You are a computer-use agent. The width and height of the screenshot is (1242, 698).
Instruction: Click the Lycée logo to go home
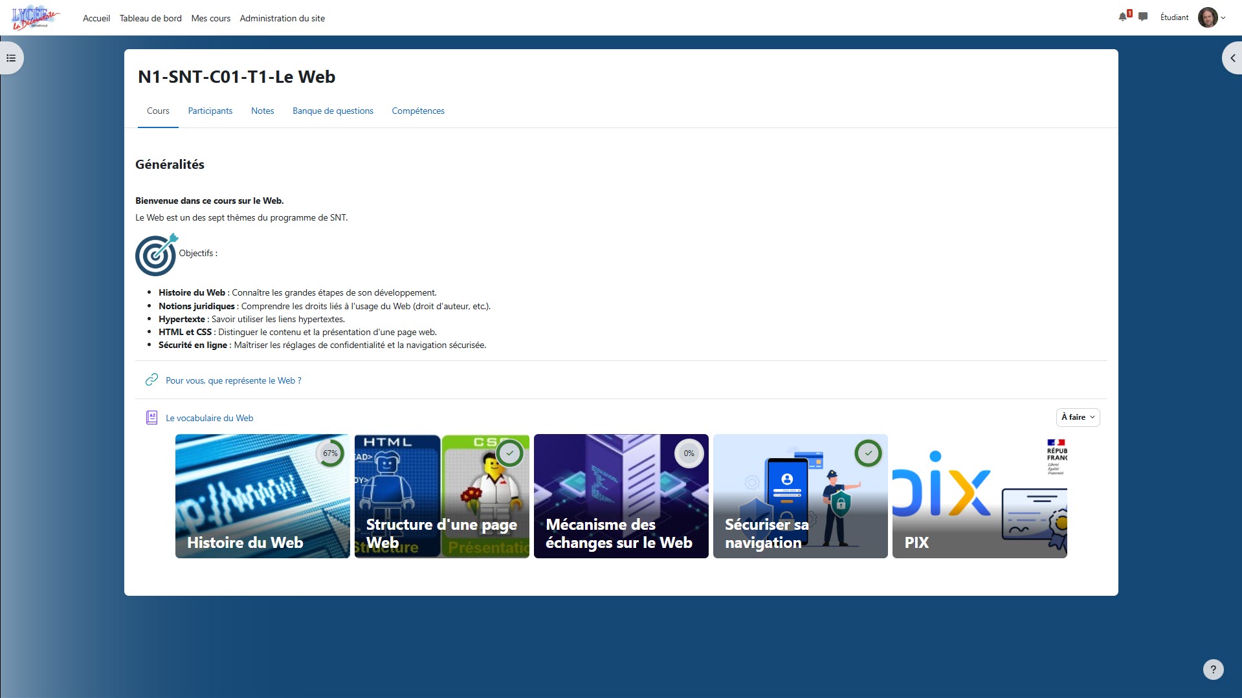tap(36, 17)
